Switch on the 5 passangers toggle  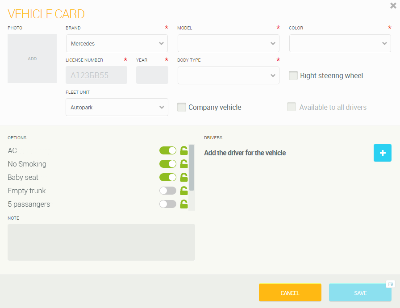click(168, 204)
